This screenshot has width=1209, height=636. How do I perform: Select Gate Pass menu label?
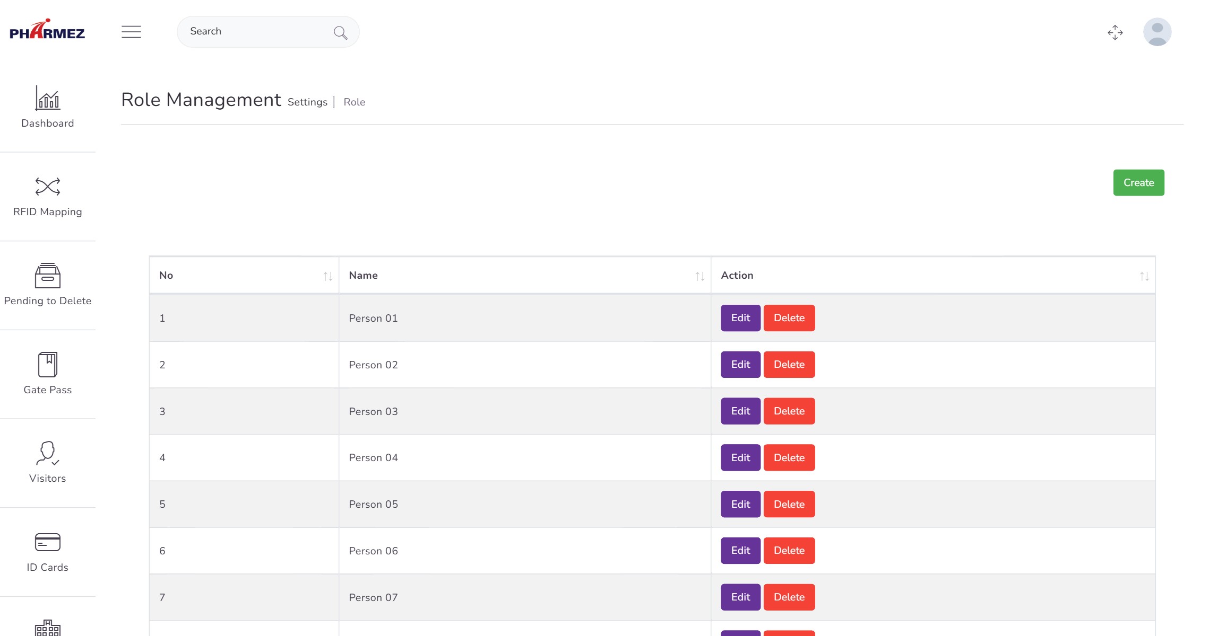pyautogui.click(x=48, y=390)
